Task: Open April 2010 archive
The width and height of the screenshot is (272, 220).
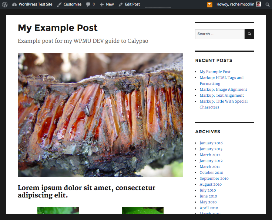Action: (x=209, y=208)
